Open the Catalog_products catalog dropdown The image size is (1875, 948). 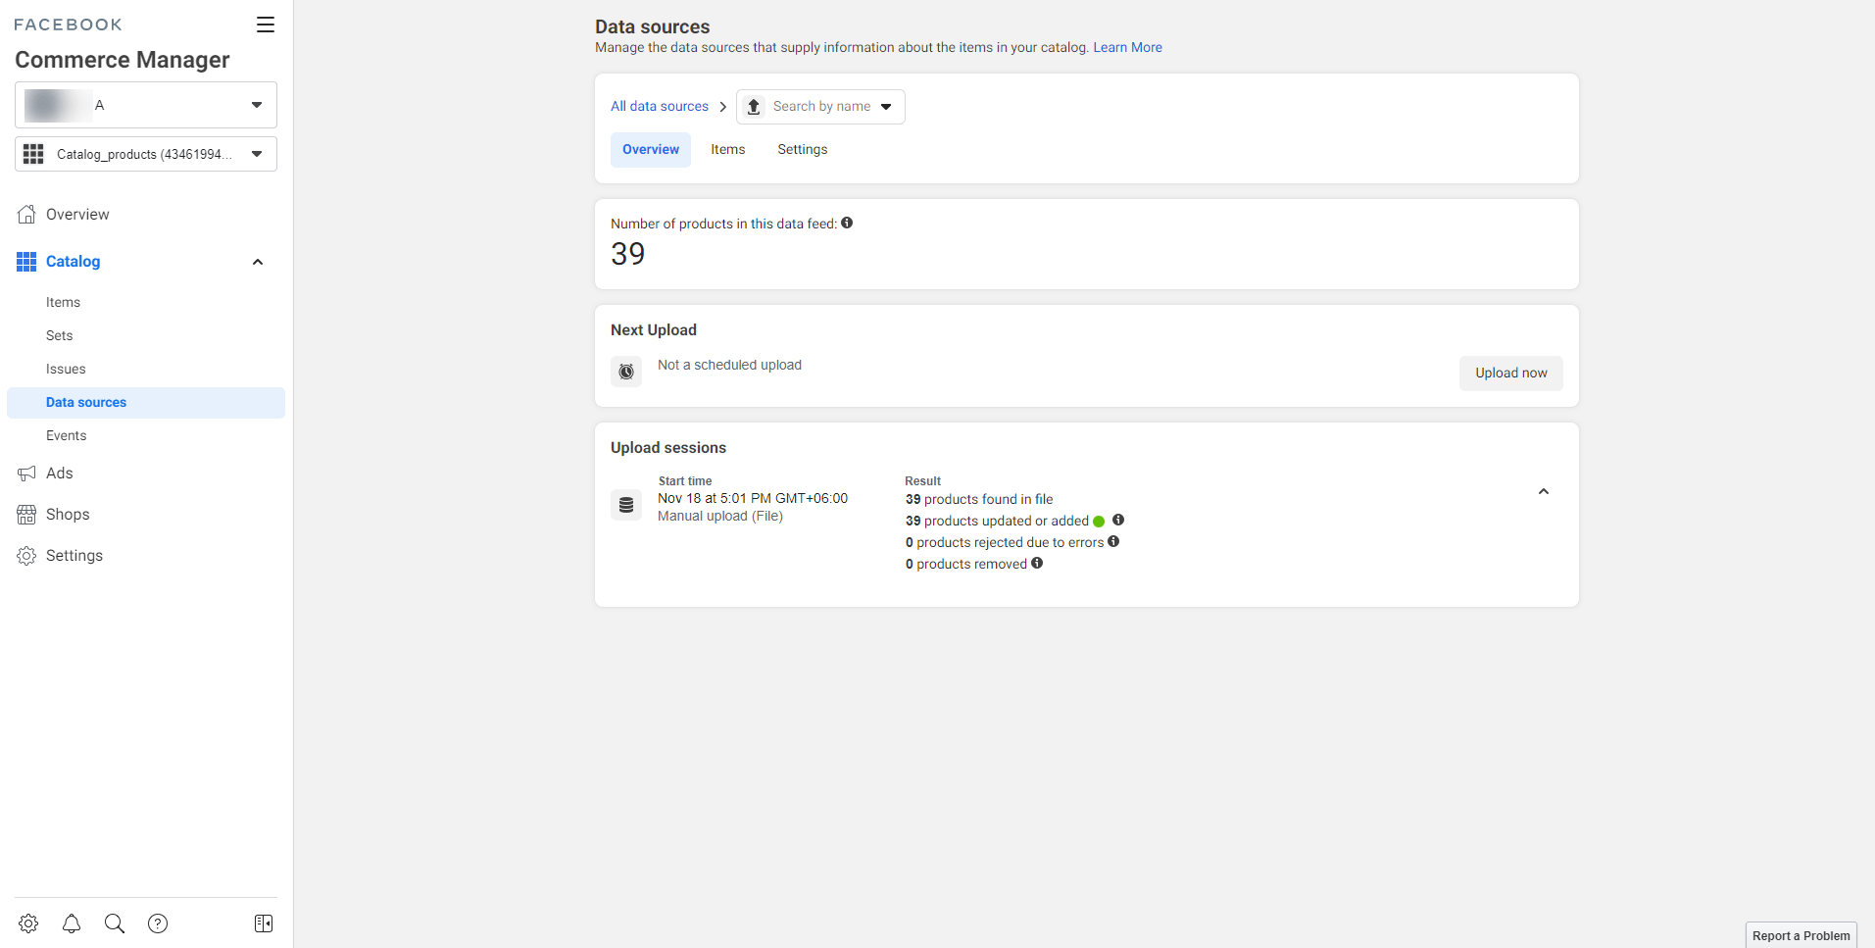coord(146,154)
